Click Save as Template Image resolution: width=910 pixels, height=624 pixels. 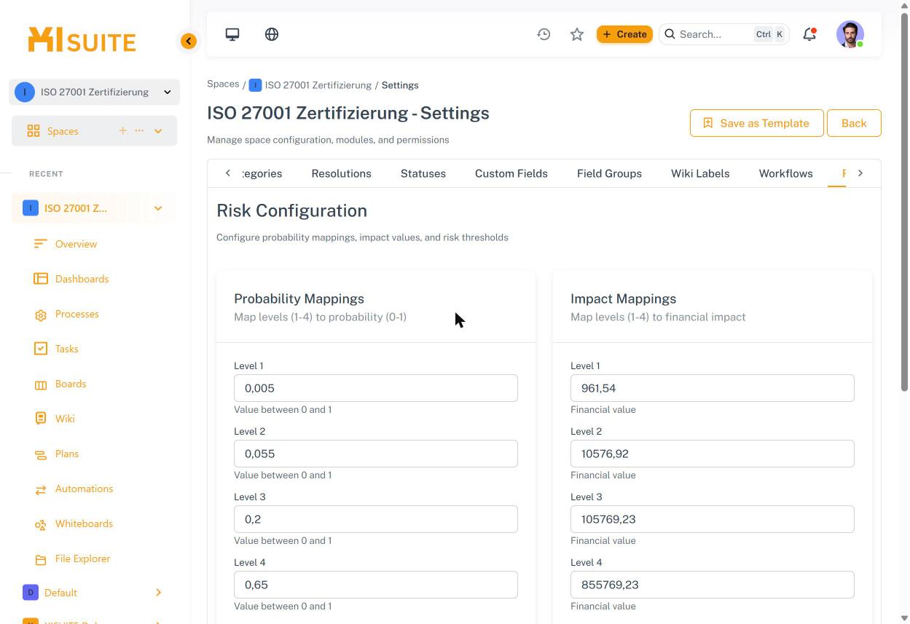coord(756,123)
